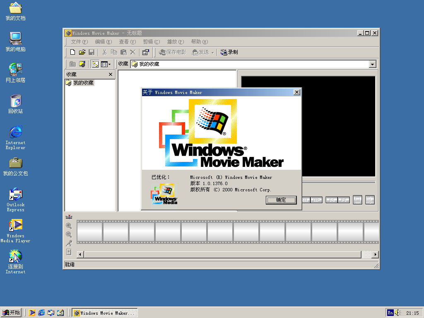The width and height of the screenshot is (424, 318).
Task: Select the 回收站 recycle bin icon
Action: [x=15, y=104]
